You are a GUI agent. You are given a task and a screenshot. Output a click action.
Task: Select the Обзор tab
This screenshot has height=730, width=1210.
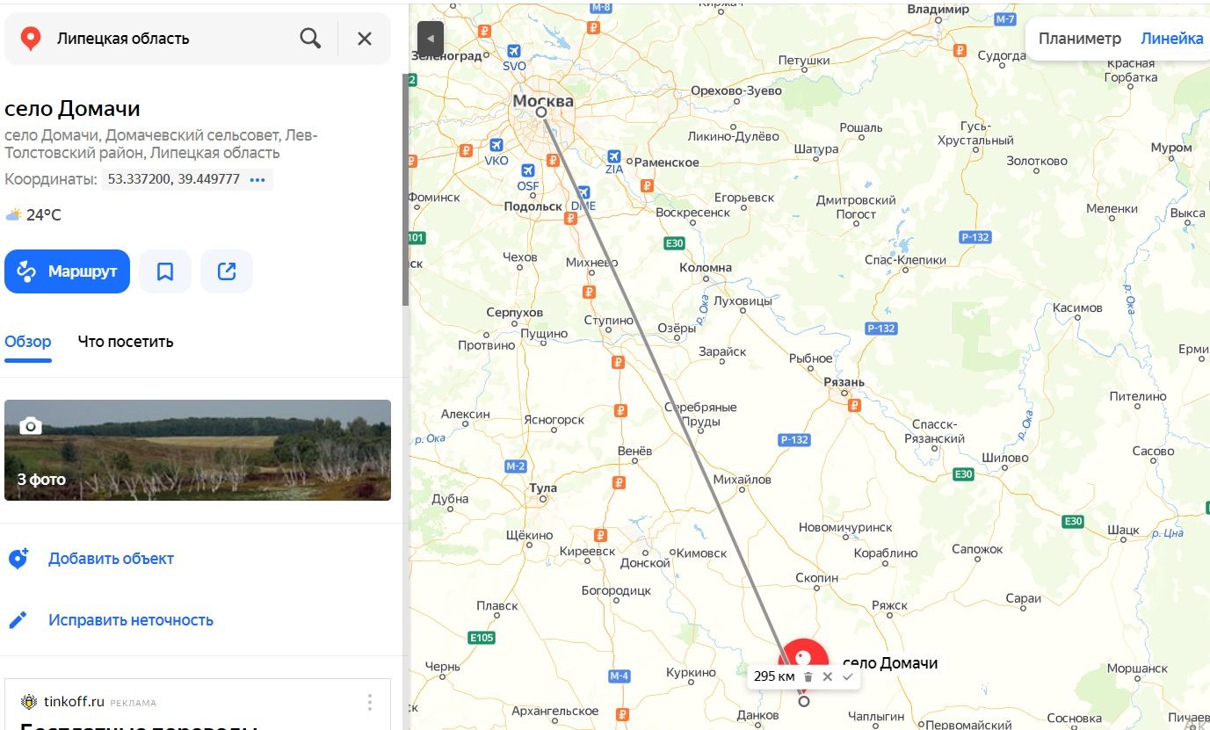pyautogui.click(x=28, y=342)
